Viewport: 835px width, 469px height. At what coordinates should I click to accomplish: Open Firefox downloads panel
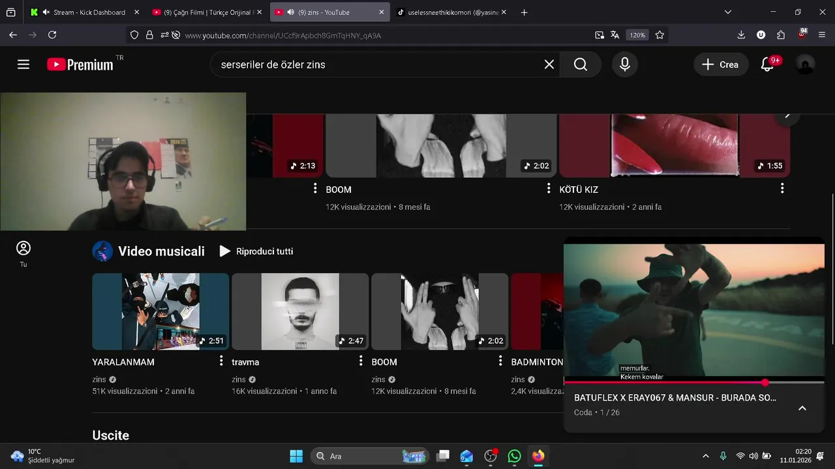coord(741,35)
